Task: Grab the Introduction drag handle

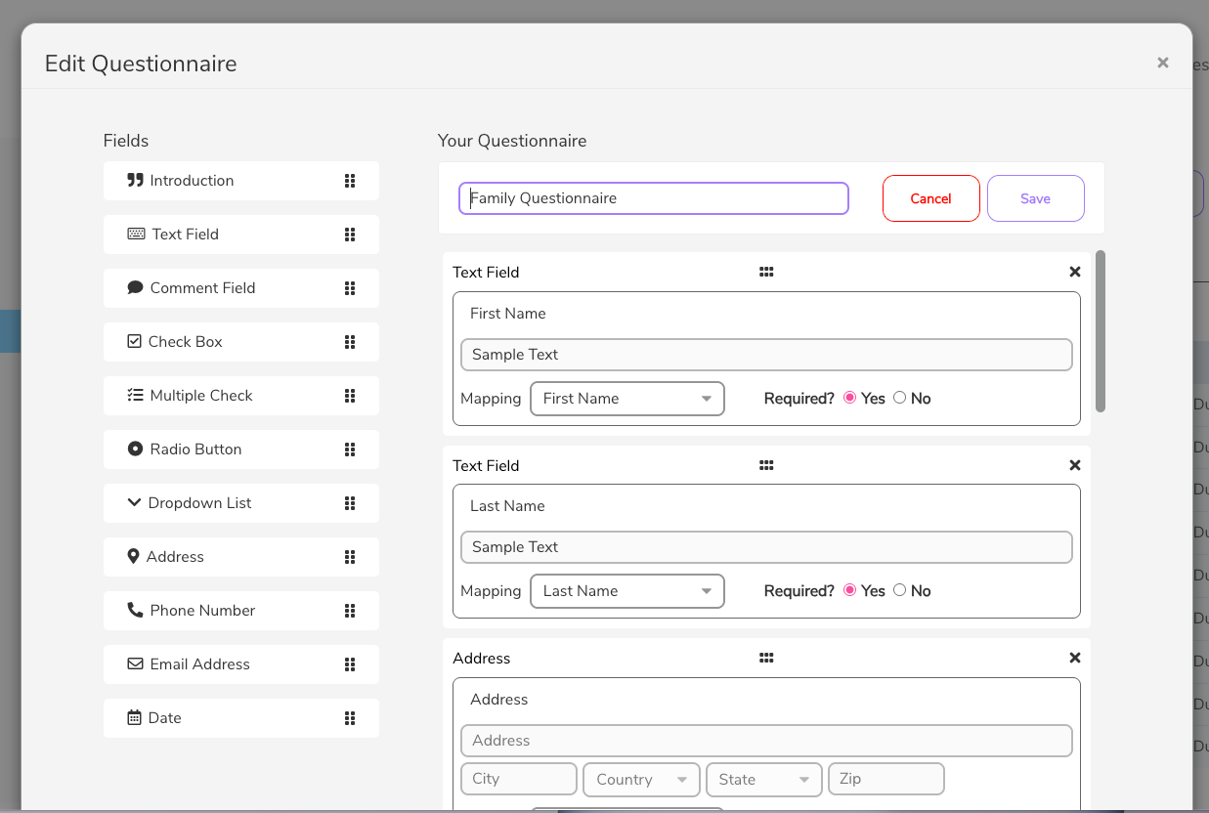Action: (x=350, y=181)
